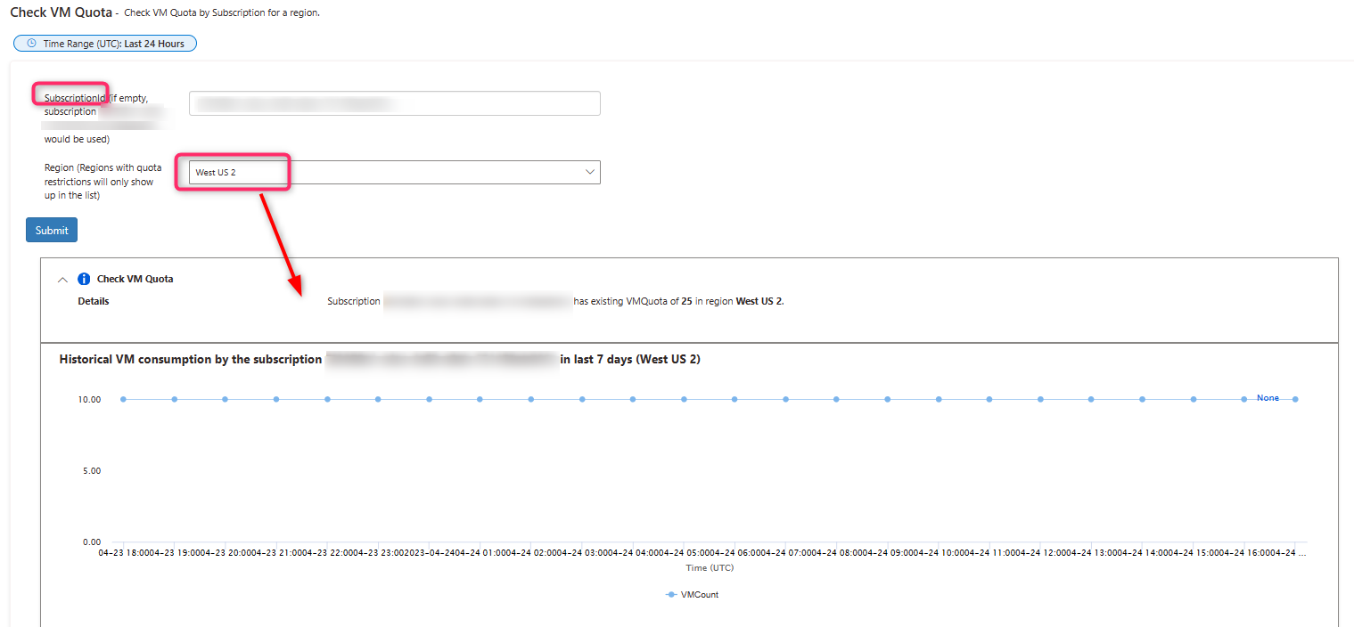Click the chevron arrow of the Region dropdown
Viewport: 1354px width, 627px height.
tap(588, 172)
